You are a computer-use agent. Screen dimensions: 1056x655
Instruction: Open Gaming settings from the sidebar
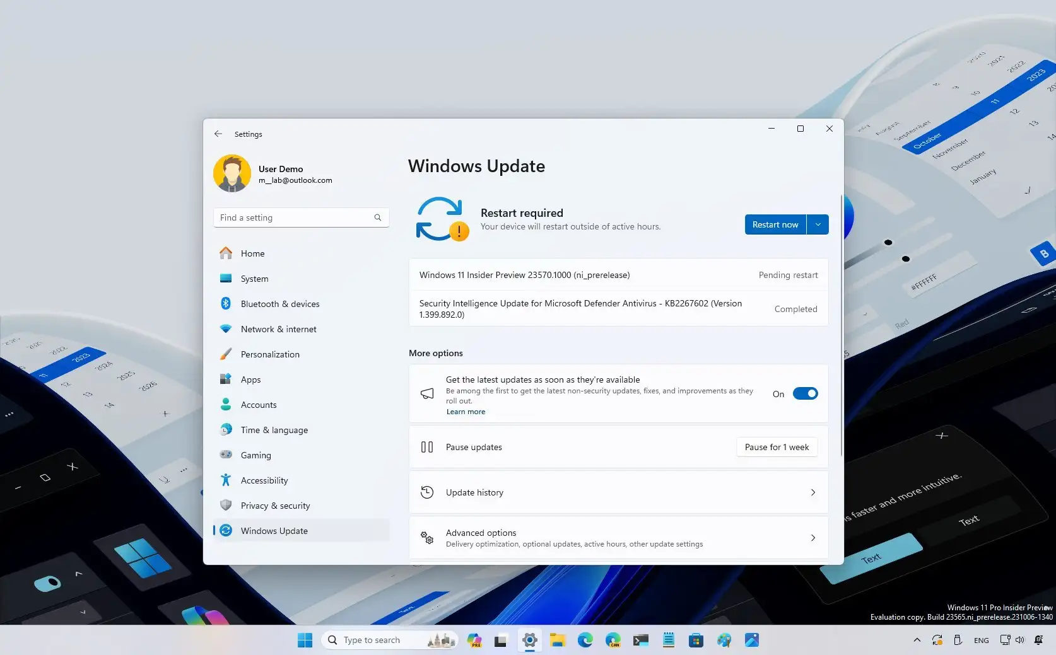(x=255, y=455)
